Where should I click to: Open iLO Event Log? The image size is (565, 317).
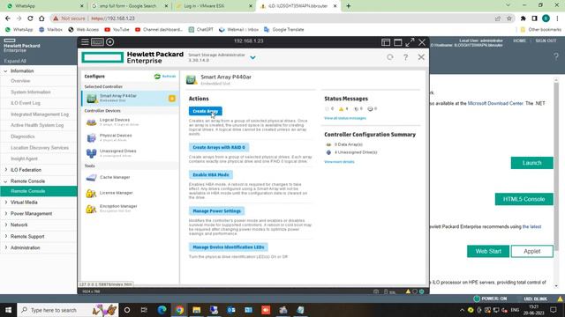click(26, 103)
